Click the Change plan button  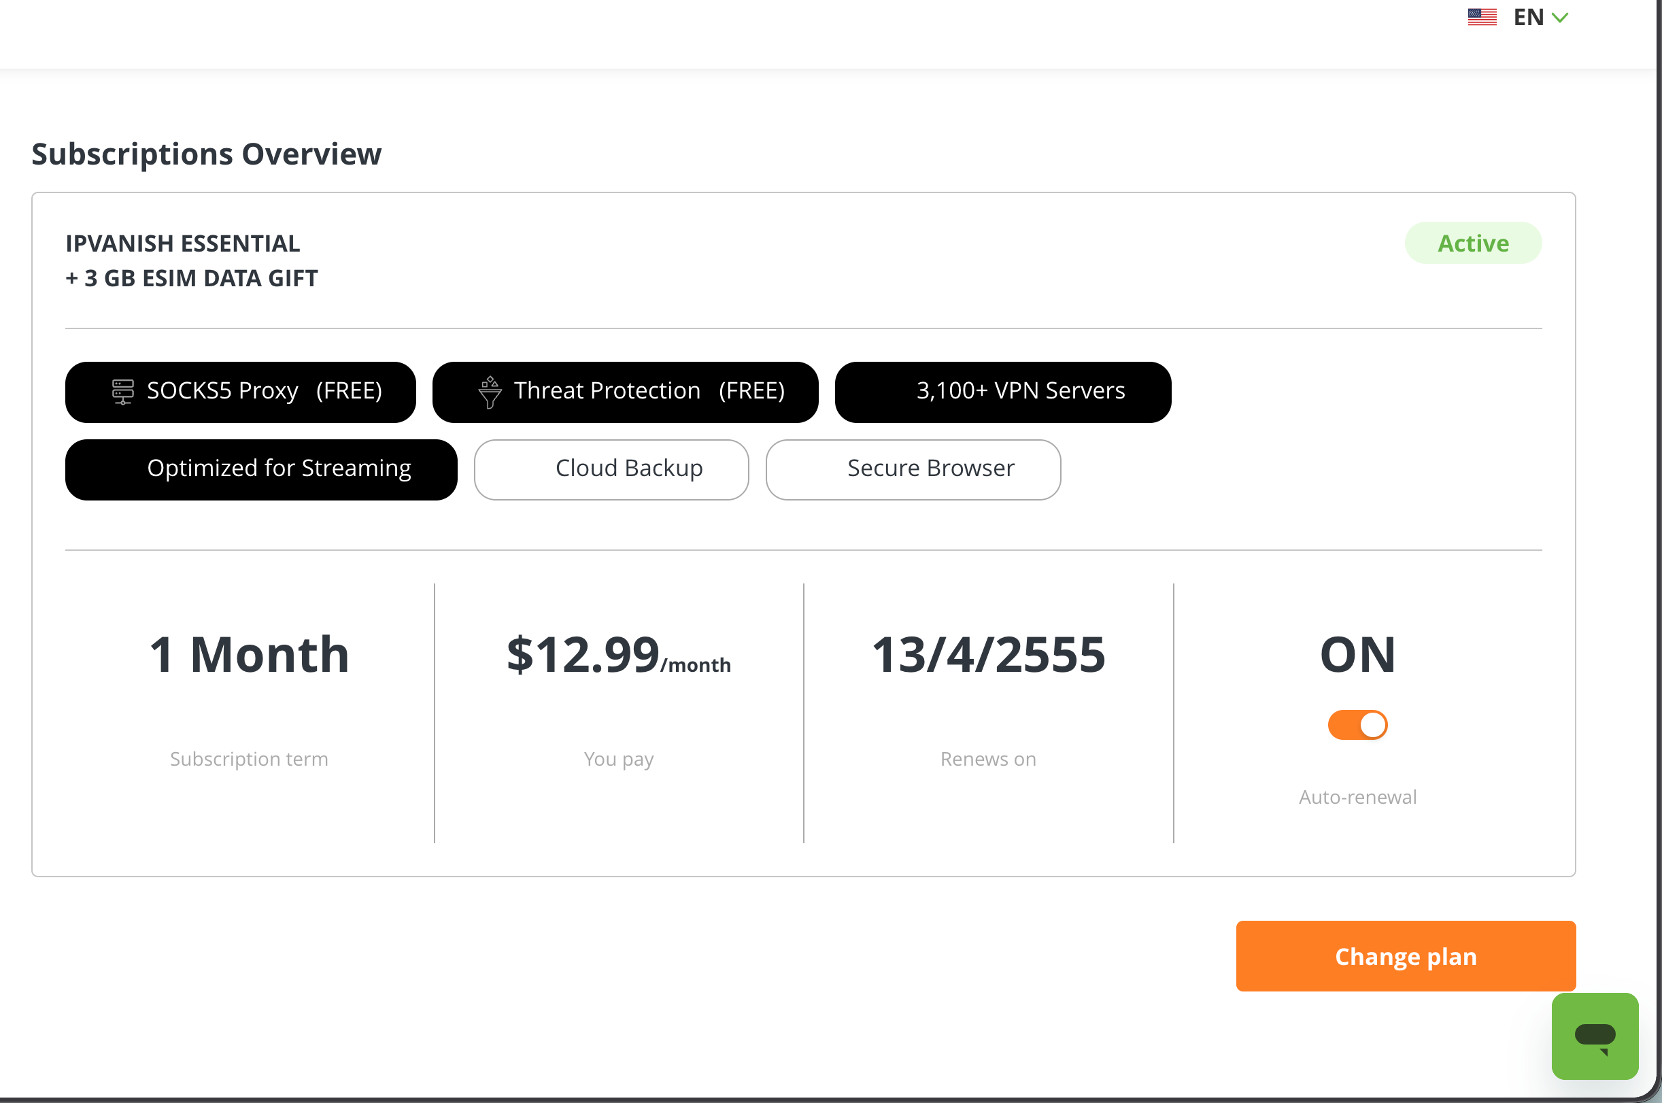tap(1405, 956)
